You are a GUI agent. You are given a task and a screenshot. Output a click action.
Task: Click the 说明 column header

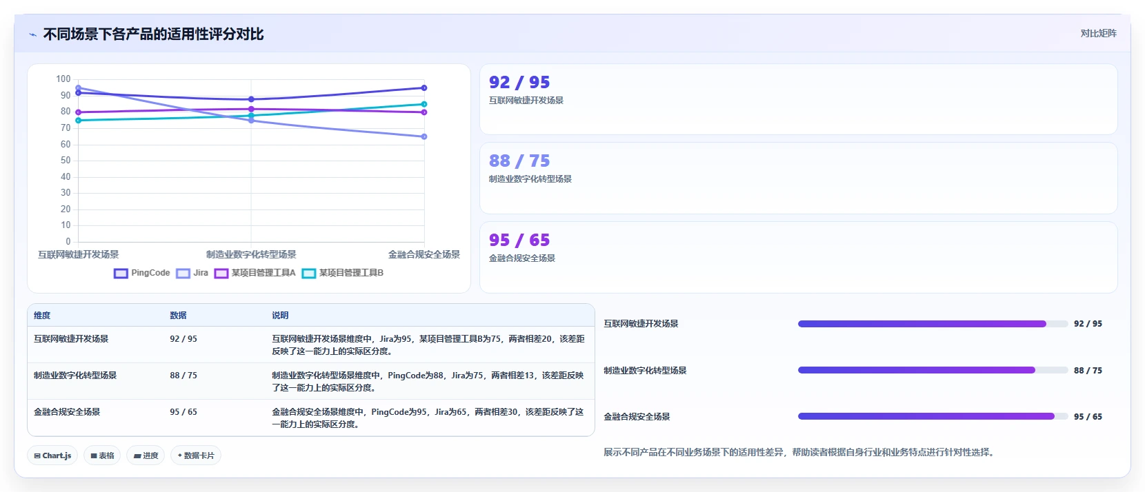280,316
